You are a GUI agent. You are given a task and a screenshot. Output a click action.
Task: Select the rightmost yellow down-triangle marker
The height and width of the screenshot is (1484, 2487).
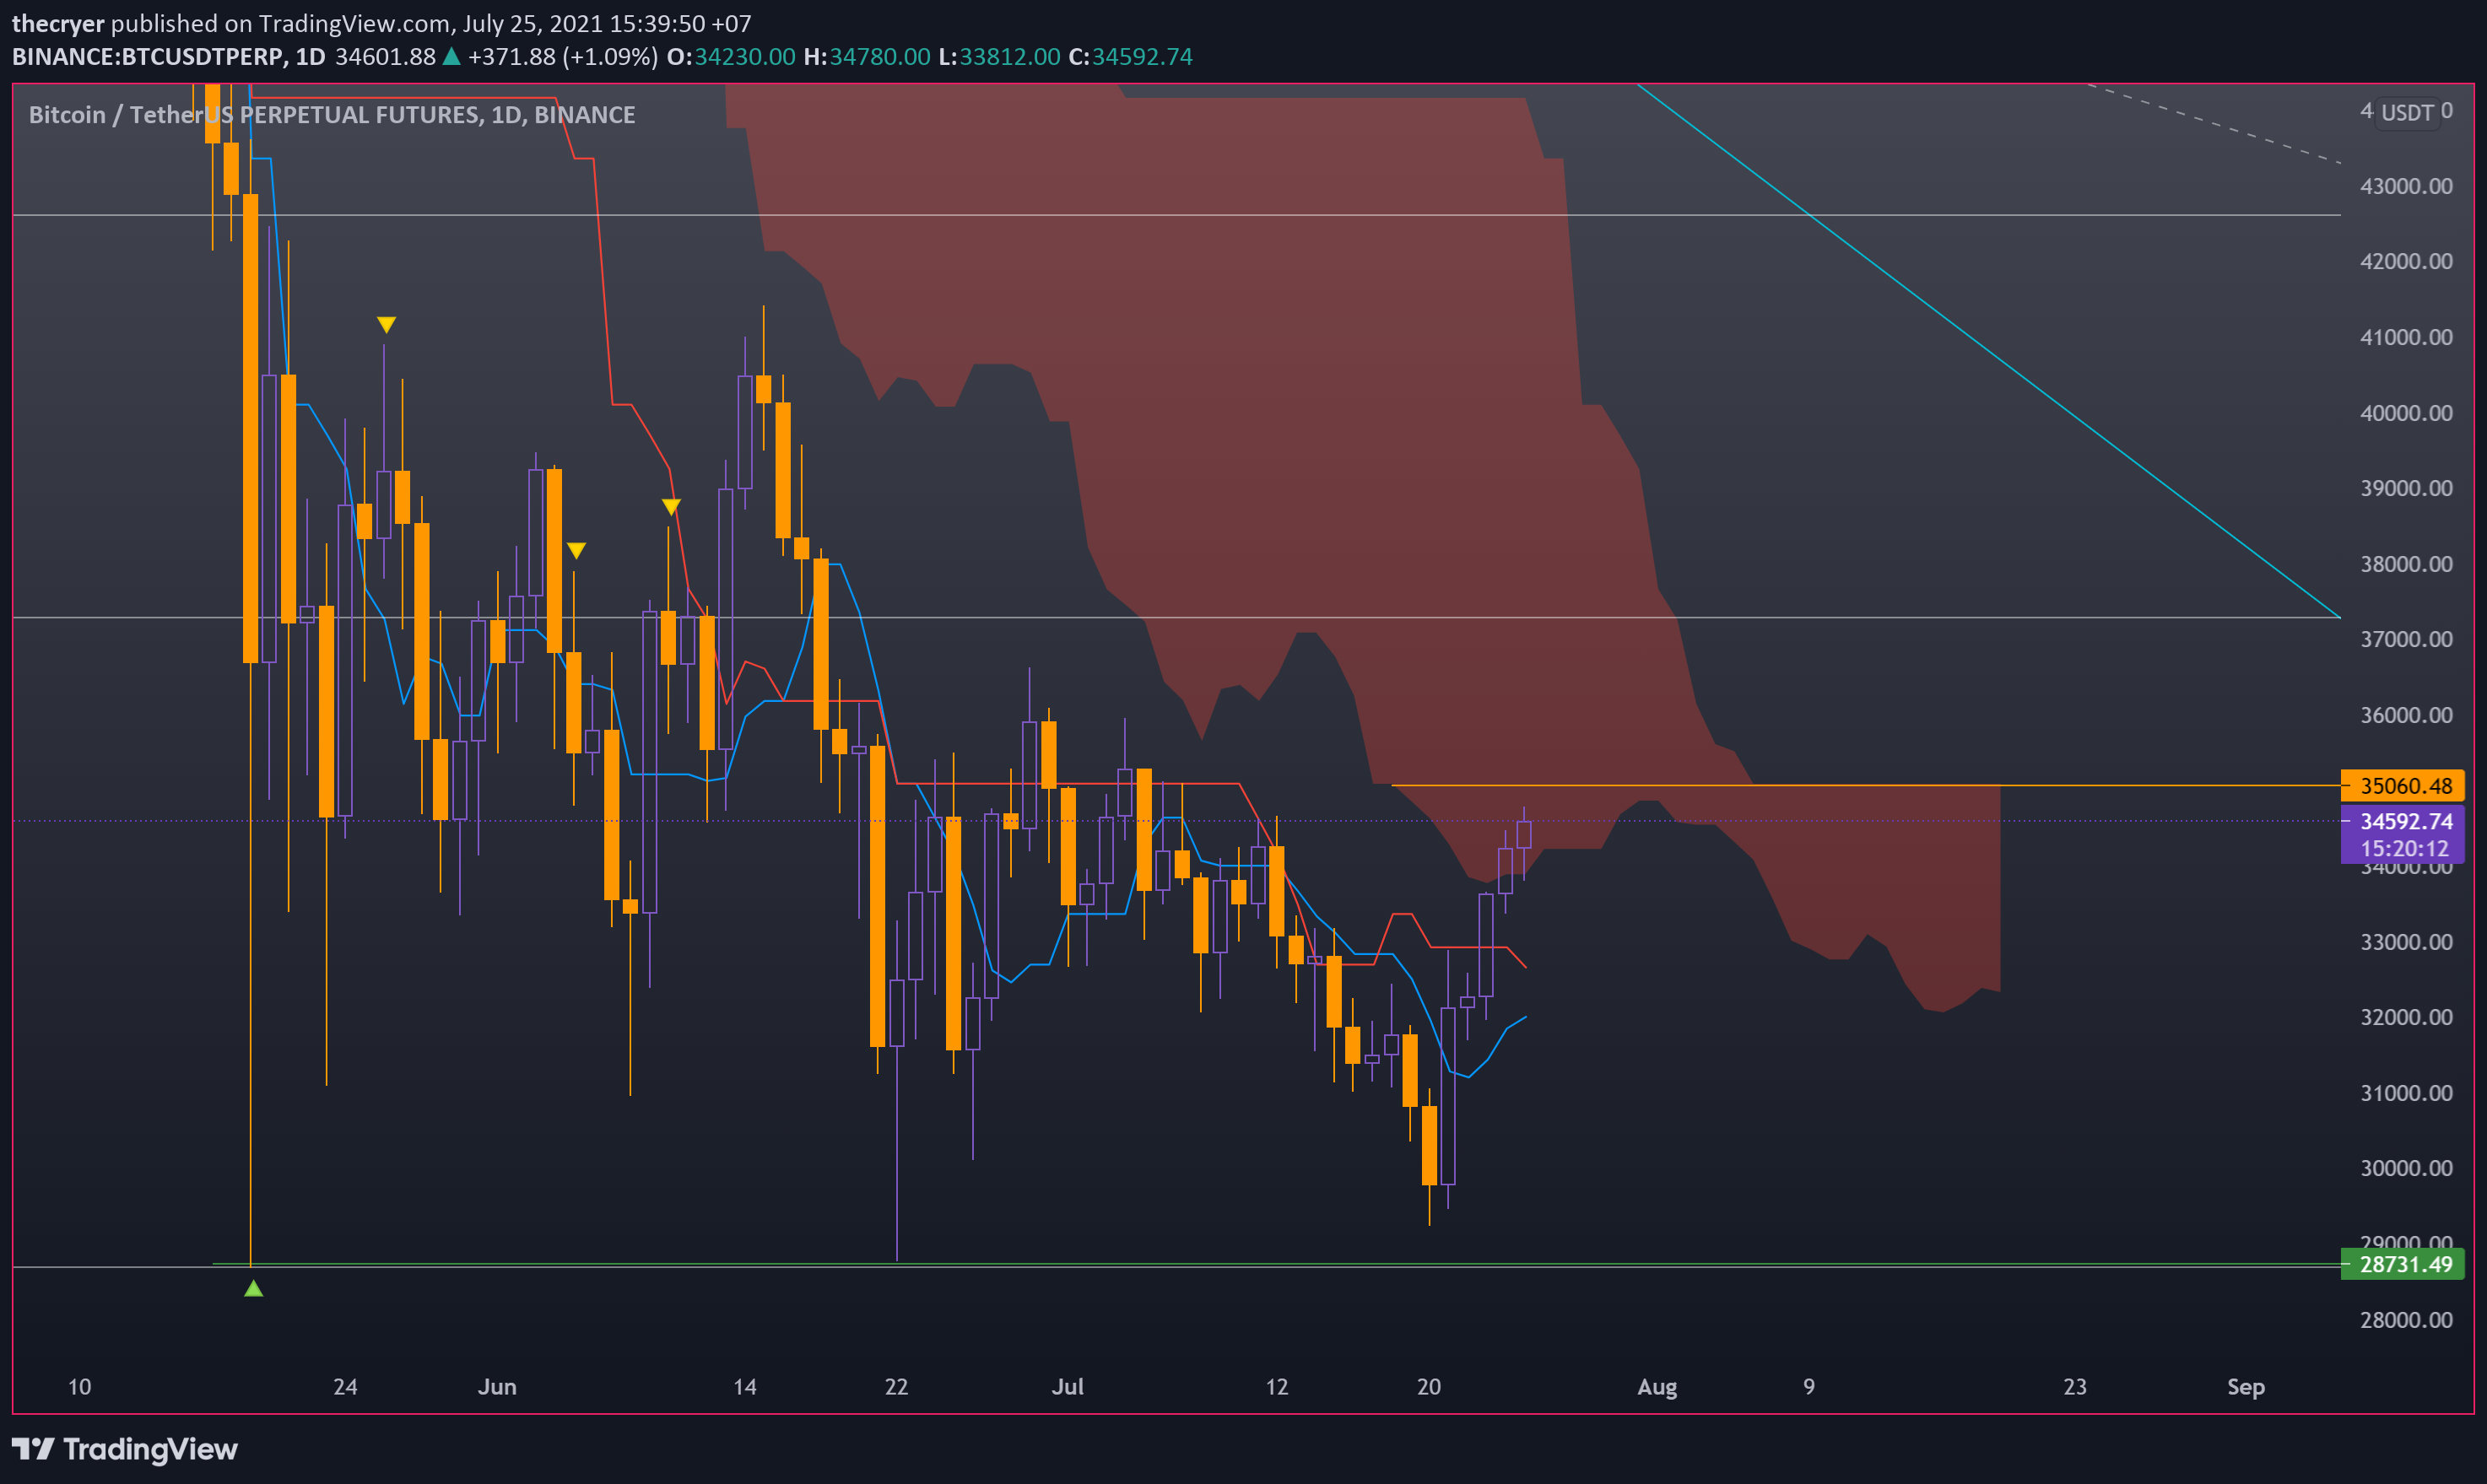pos(671,507)
